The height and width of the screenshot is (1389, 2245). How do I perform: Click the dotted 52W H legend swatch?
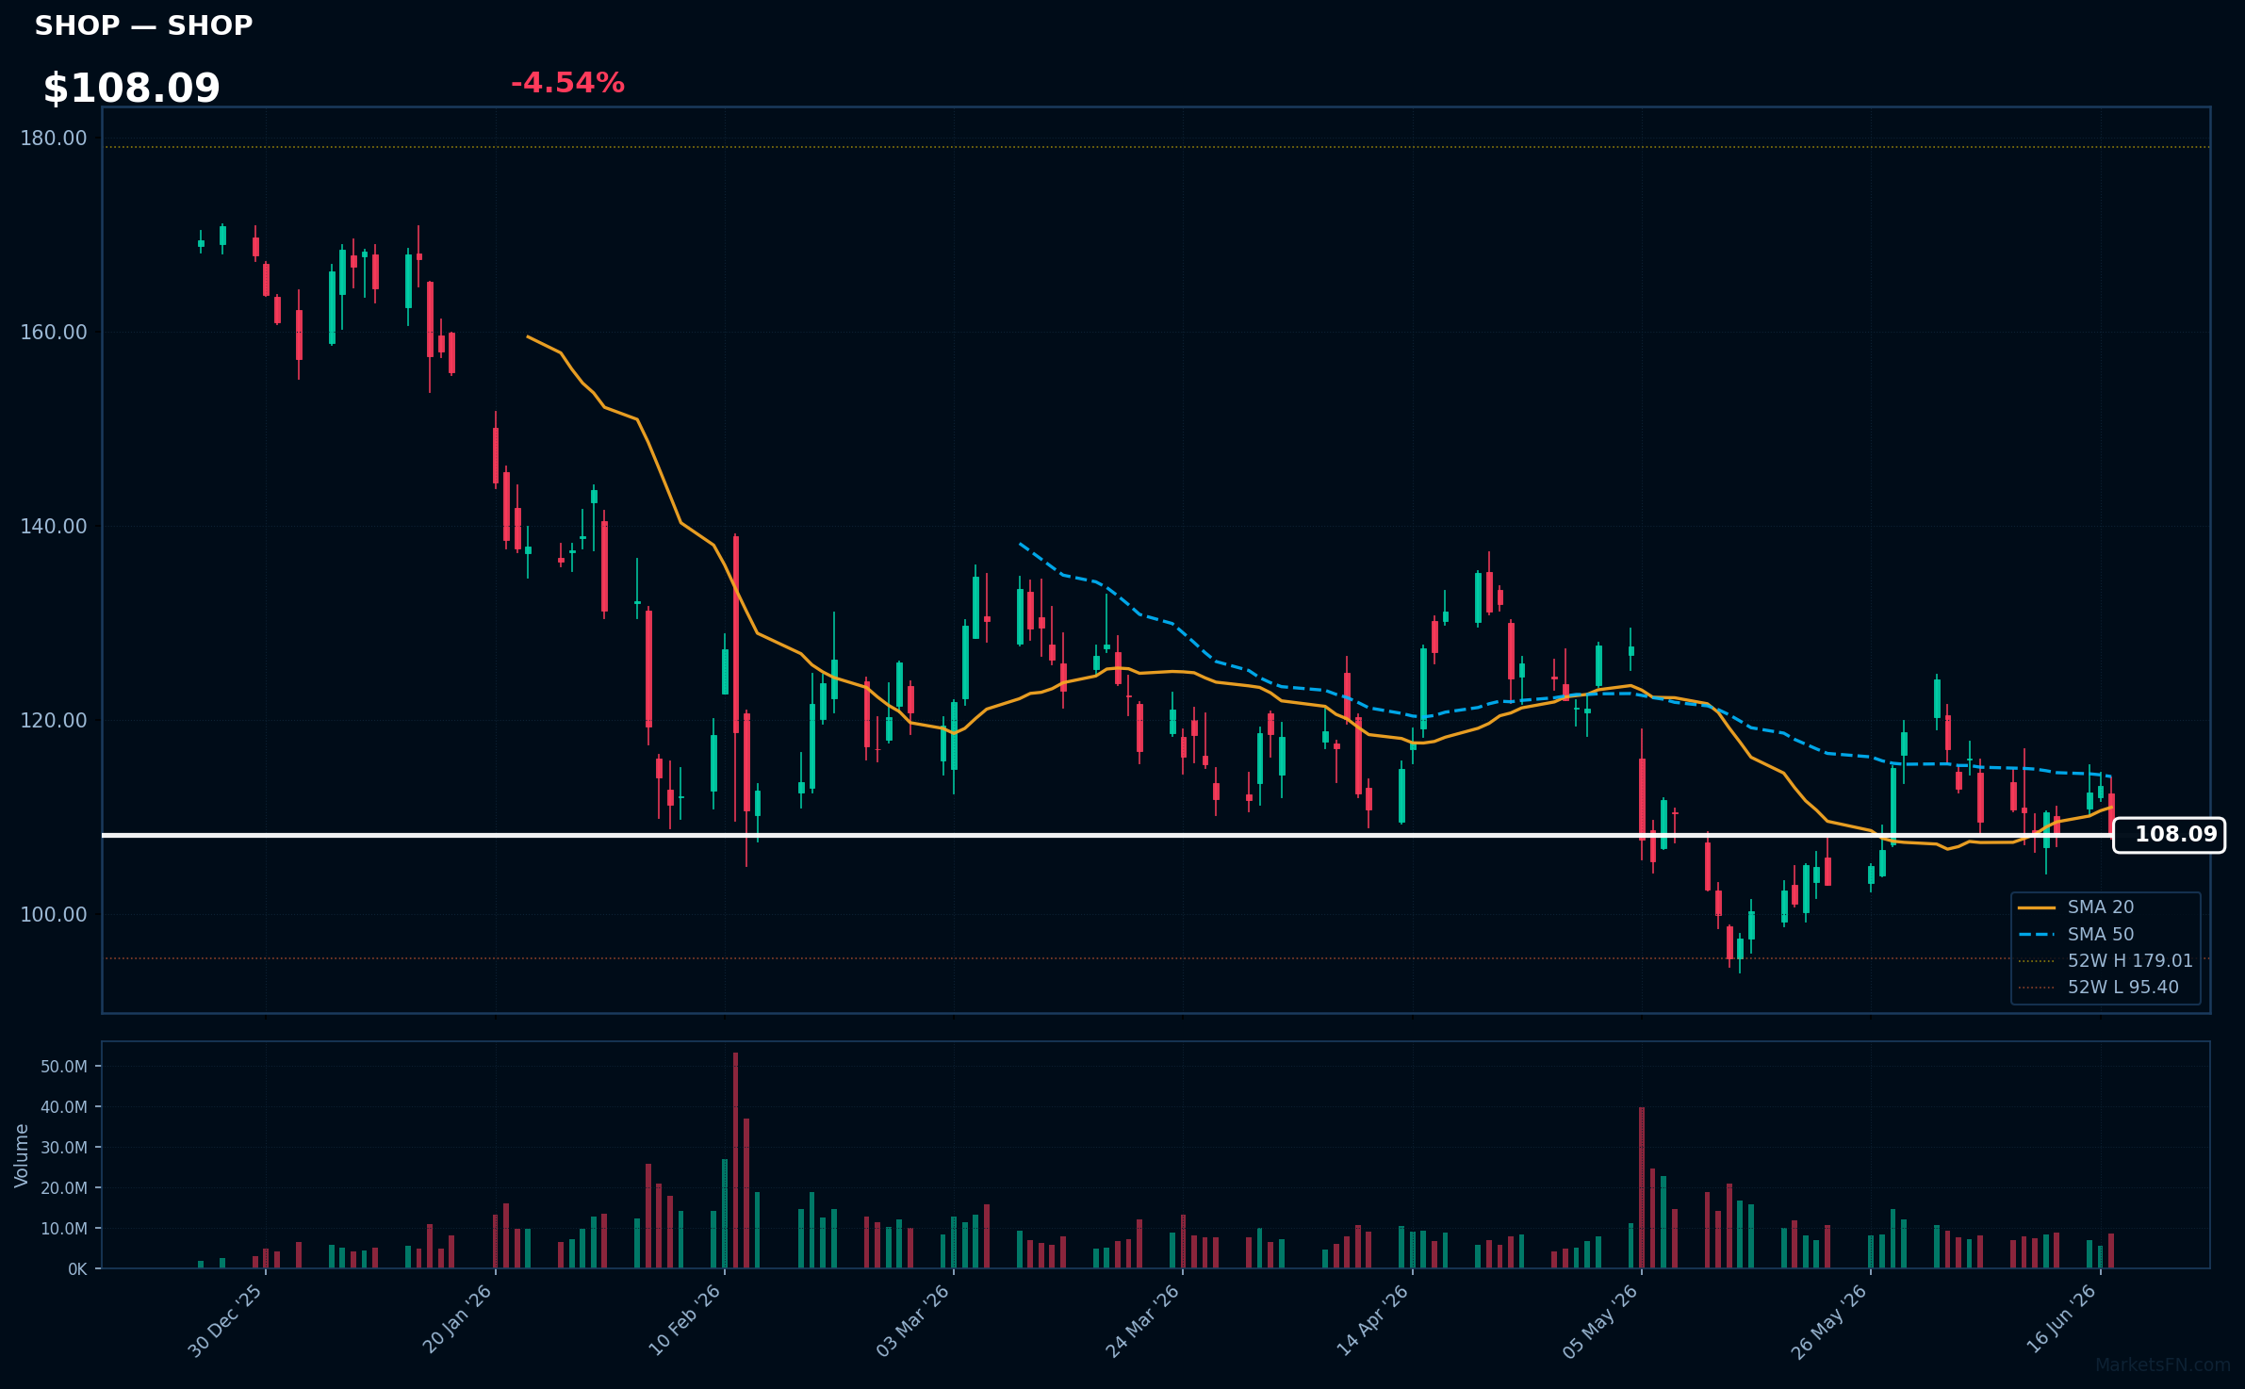click(2037, 961)
